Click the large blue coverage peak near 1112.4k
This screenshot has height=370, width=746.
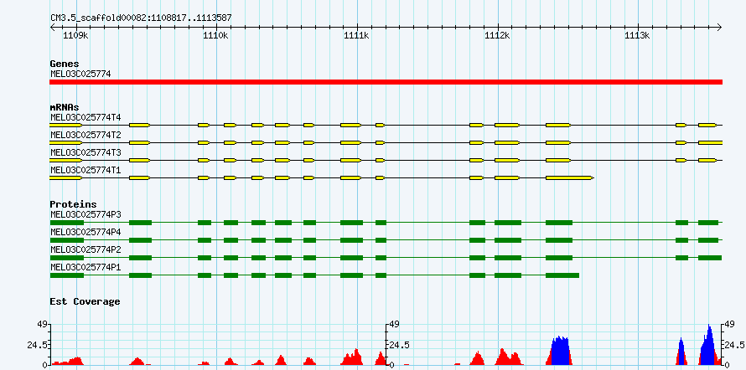pos(560,351)
